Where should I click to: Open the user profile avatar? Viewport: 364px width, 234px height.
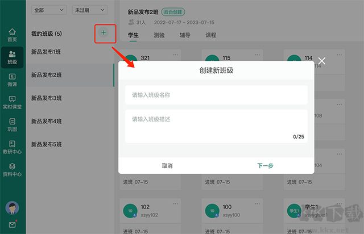(x=12, y=208)
